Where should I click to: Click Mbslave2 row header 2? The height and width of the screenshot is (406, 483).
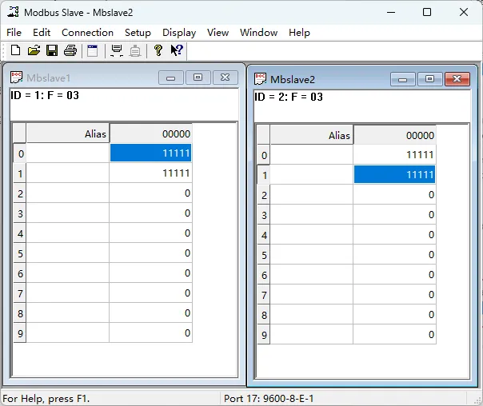264,195
